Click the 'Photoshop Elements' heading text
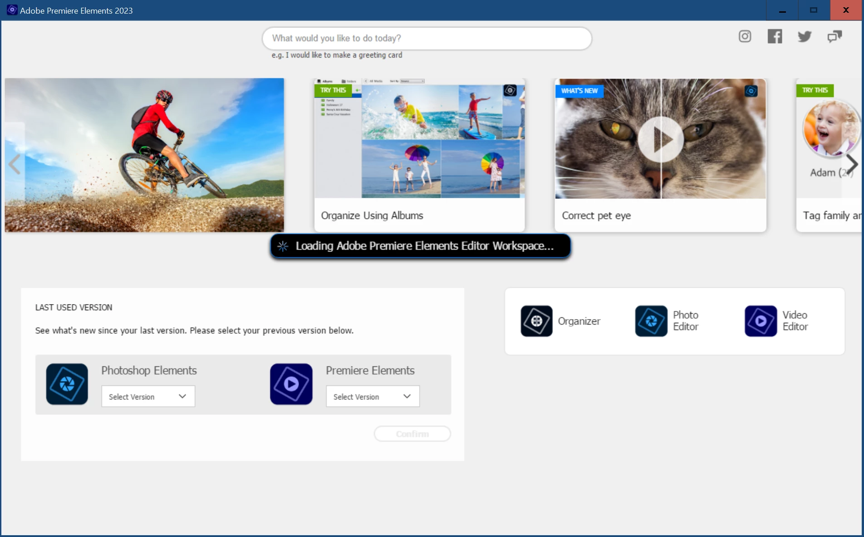The image size is (864, 537). coord(149,370)
